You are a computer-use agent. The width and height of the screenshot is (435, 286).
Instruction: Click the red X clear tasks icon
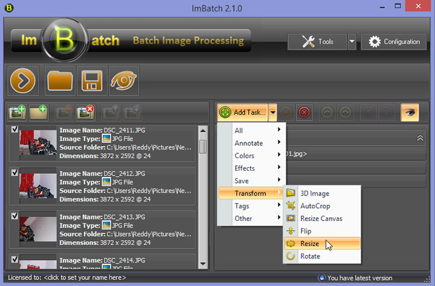point(304,112)
